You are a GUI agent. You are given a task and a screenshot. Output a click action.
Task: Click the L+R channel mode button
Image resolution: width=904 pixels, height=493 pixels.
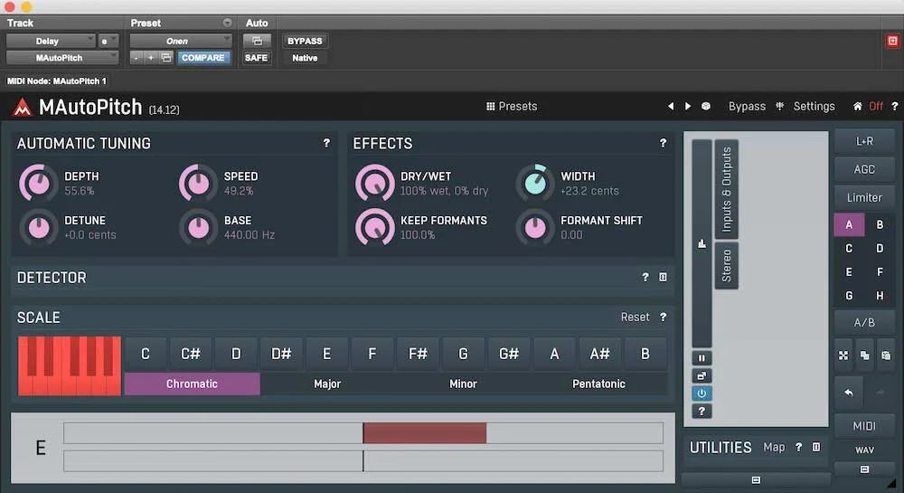[864, 141]
